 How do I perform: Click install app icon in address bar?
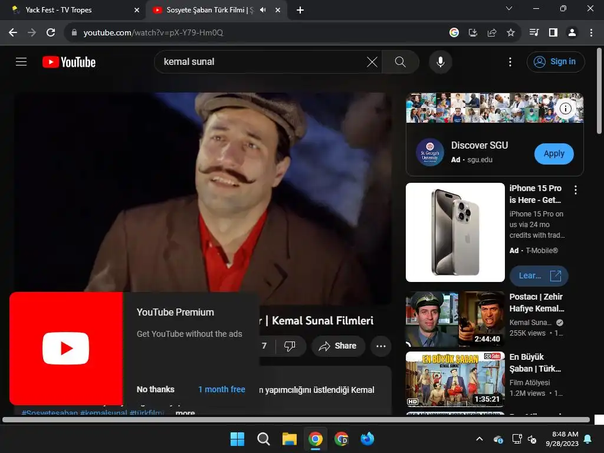pos(473,32)
